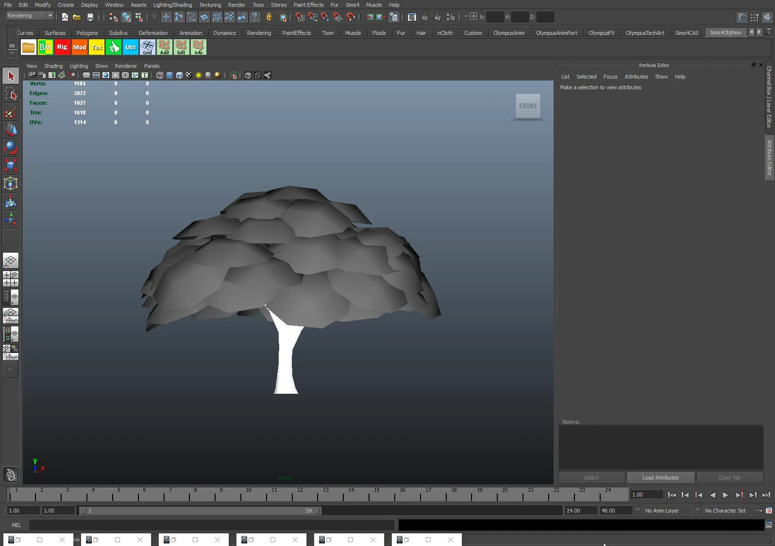This screenshot has height=546, width=775.
Task: Go to start of playback range
Action: click(x=672, y=495)
